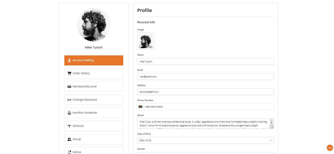Go to Nutrition Schedule section
Image resolution: width=334 pixels, height=154 pixels.
tap(94, 113)
